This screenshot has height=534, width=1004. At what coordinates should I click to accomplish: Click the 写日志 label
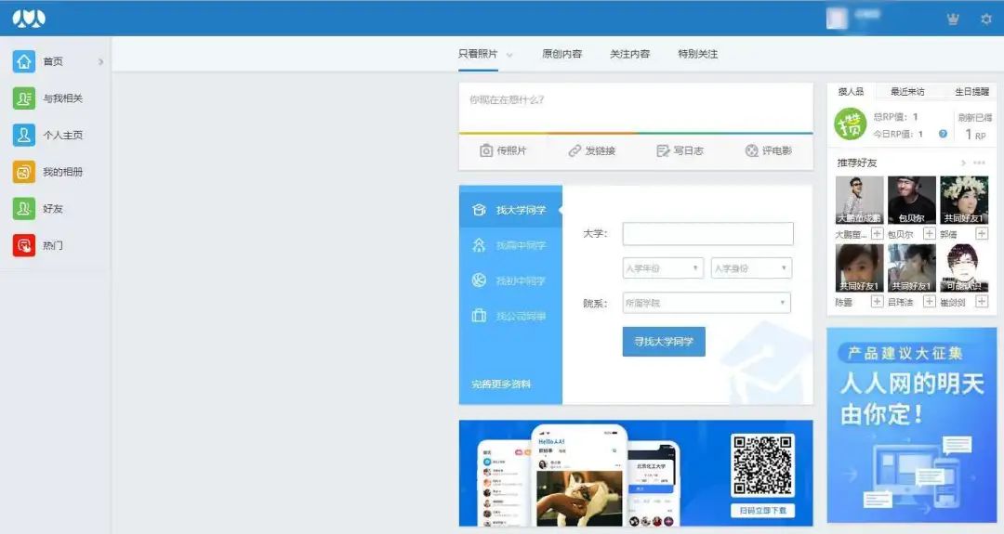pos(688,151)
